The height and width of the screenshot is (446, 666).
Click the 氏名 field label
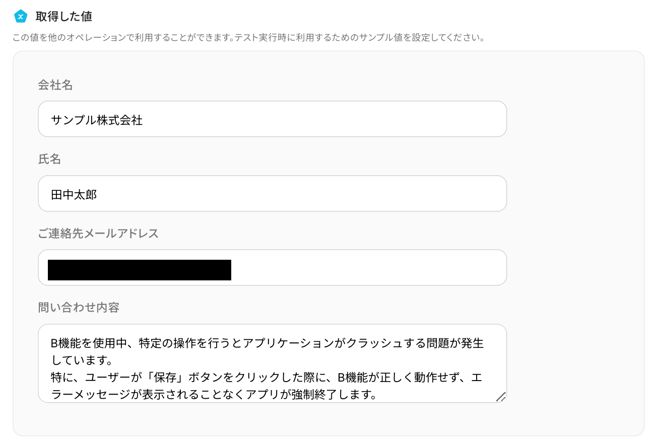click(49, 160)
